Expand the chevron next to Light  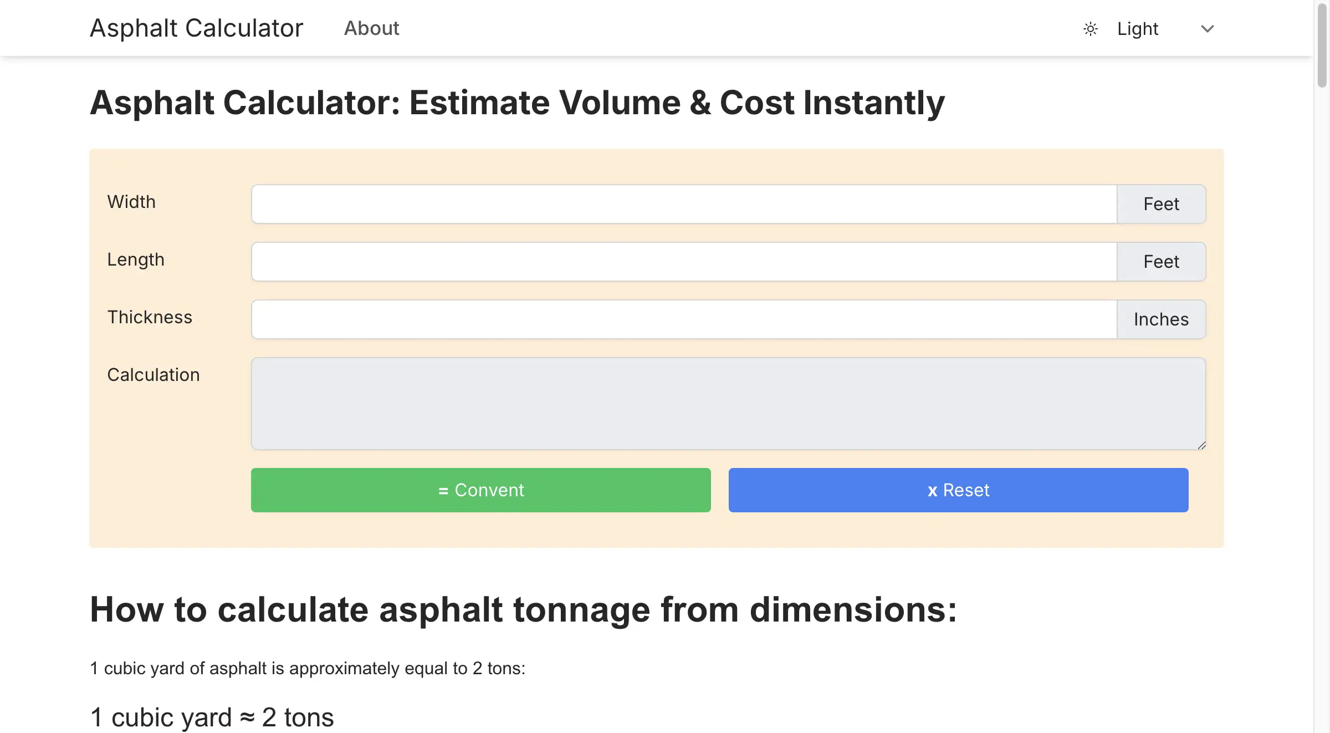1207,29
